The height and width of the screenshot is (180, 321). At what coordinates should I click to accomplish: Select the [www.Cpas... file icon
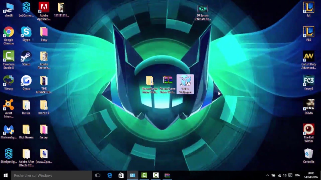click(x=44, y=156)
